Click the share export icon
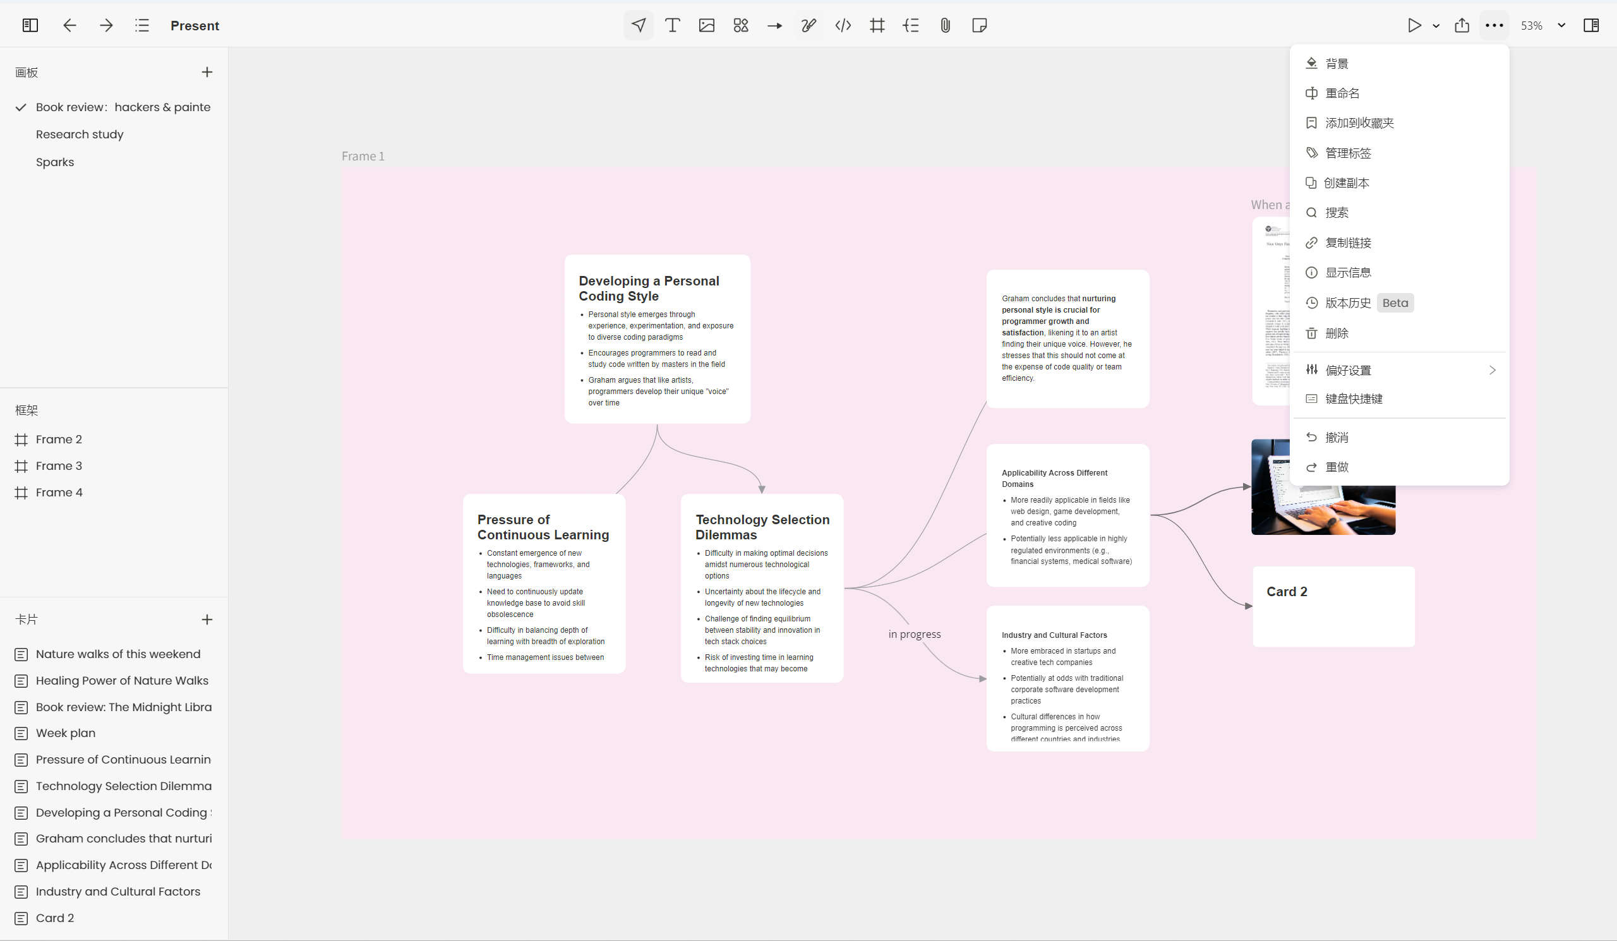Image resolution: width=1617 pixels, height=941 pixels. (1462, 25)
